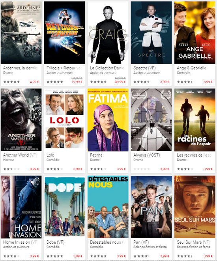Open the Détestables nous poster
Viewport: 217px width, 261px height.
[108, 207]
